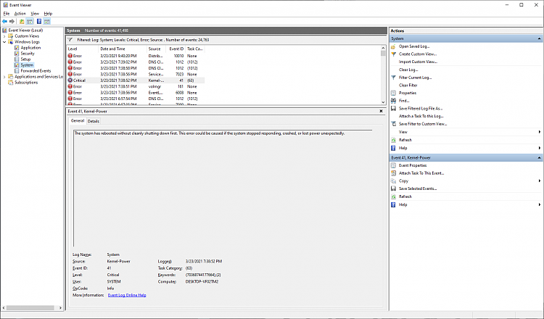Open the Help menu in the menu bar
Screen dimensions: 544x319
(48, 14)
